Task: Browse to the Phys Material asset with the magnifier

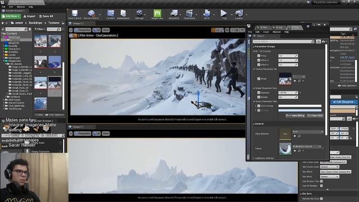Action: [299, 136]
